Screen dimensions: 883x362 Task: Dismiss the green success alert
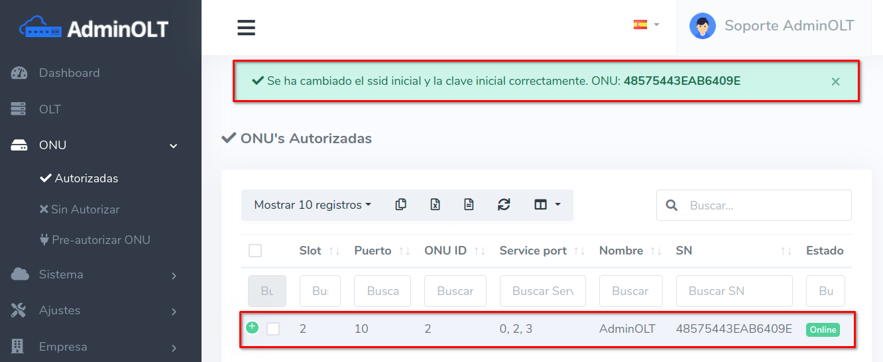coord(835,82)
